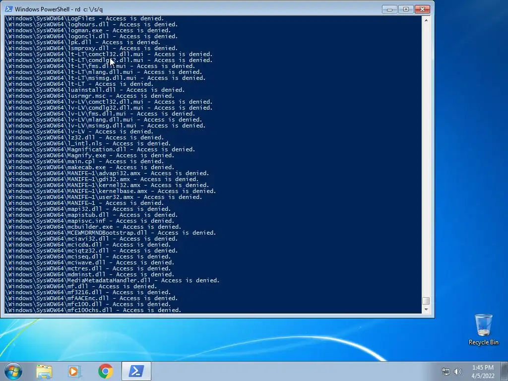Click the lsmproxy.dll line
Viewport: 508px width, 381px height.
point(91,48)
